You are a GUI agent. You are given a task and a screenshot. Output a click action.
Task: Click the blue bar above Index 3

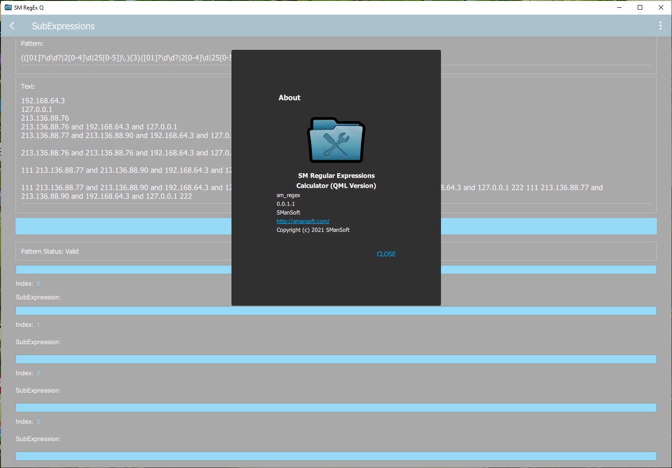[336, 408]
